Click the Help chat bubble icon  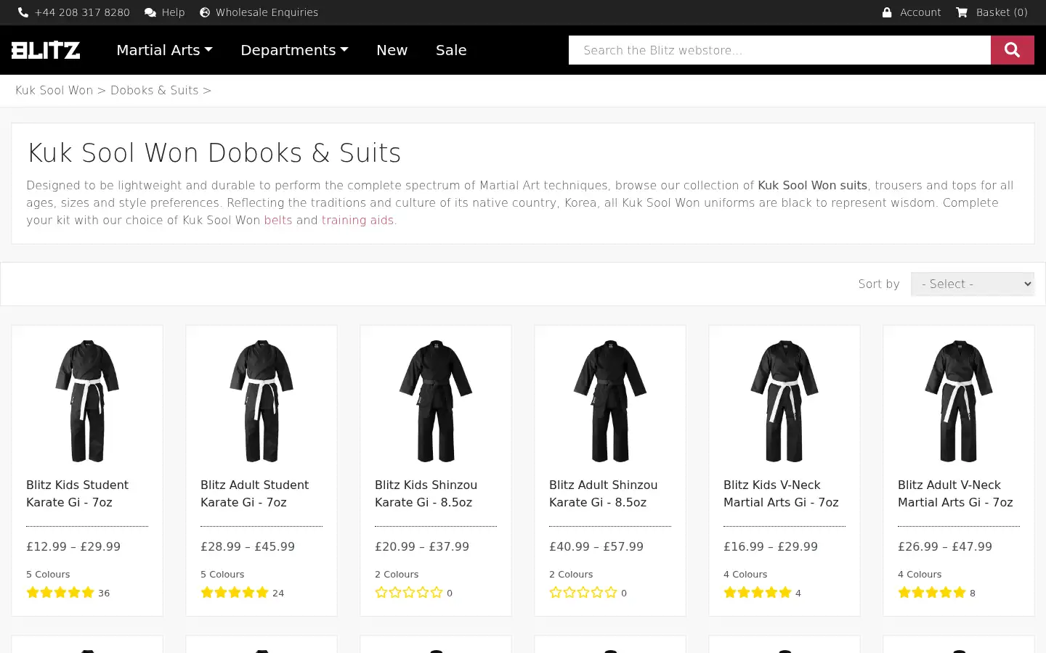(x=150, y=12)
